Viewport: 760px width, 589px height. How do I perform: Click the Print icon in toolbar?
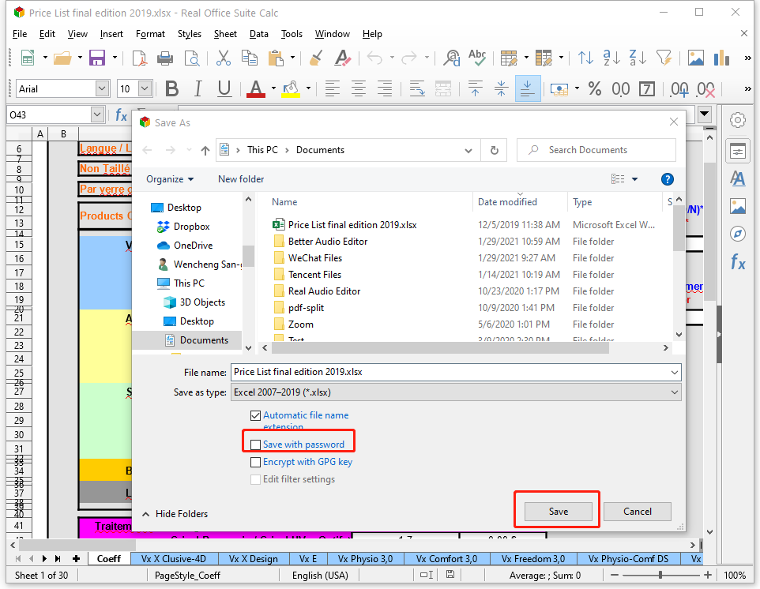click(165, 58)
